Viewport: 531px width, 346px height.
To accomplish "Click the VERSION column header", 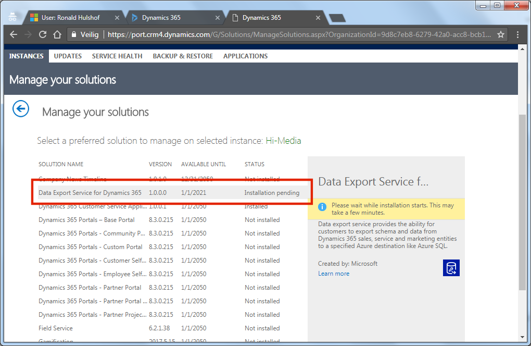I will (x=160, y=164).
